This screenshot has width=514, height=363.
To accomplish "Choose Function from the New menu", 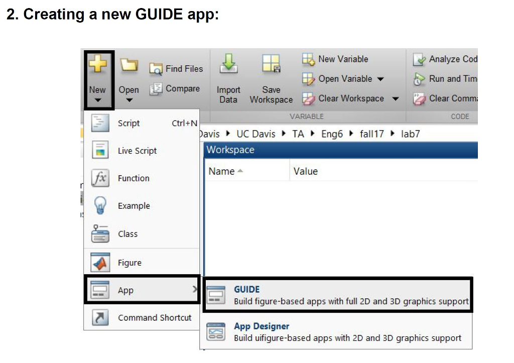I will coord(142,178).
